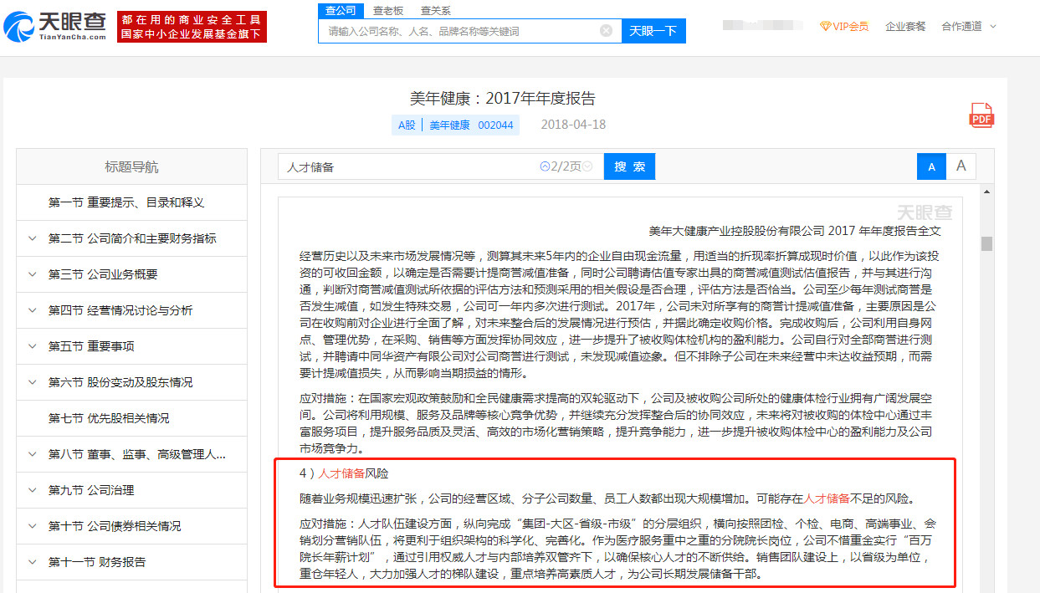Go to next search match arrow
The image size is (1040, 593).
[587, 166]
